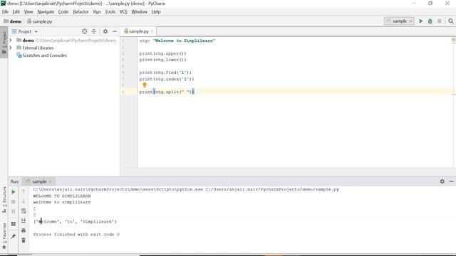The height and width of the screenshot is (256, 456).
Task: Hide the Project panel with the minus icon
Action: [115, 31]
